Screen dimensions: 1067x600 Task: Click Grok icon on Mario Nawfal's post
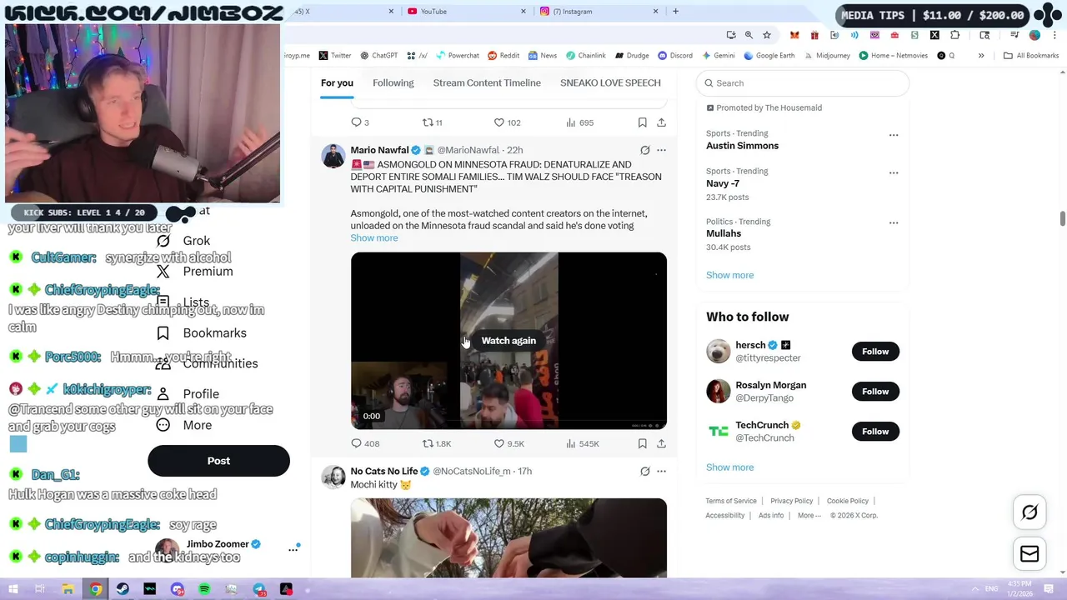click(x=644, y=150)
